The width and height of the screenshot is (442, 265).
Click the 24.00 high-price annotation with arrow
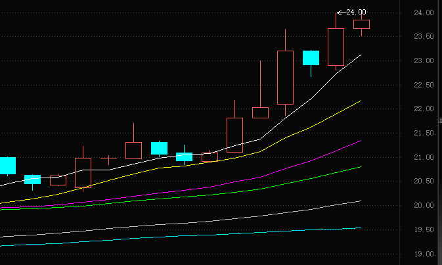point(351,12)
